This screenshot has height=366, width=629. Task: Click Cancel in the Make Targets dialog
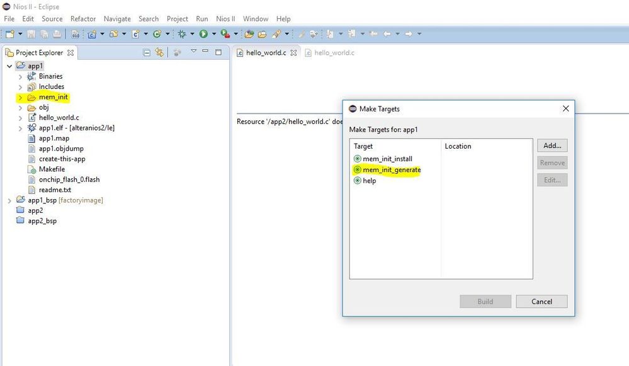(x=541, y=301)
